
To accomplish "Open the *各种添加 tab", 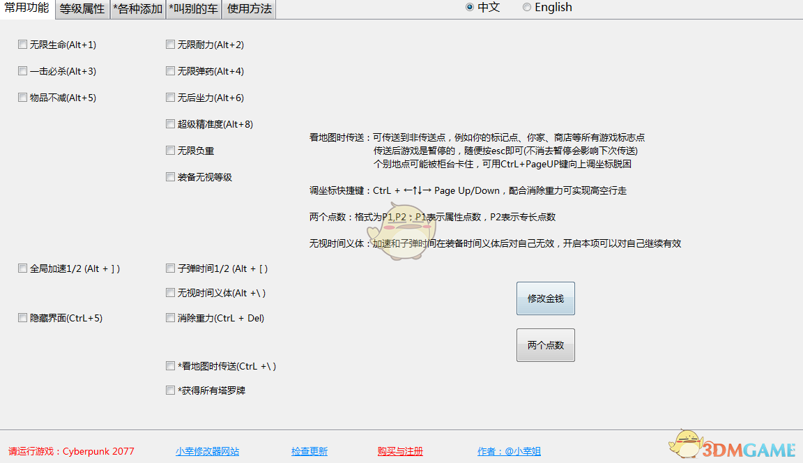I will [x=137, y=9].
